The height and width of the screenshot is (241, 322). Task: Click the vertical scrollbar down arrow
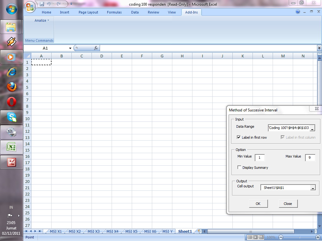pyautogui.click(x=319, y=226)
